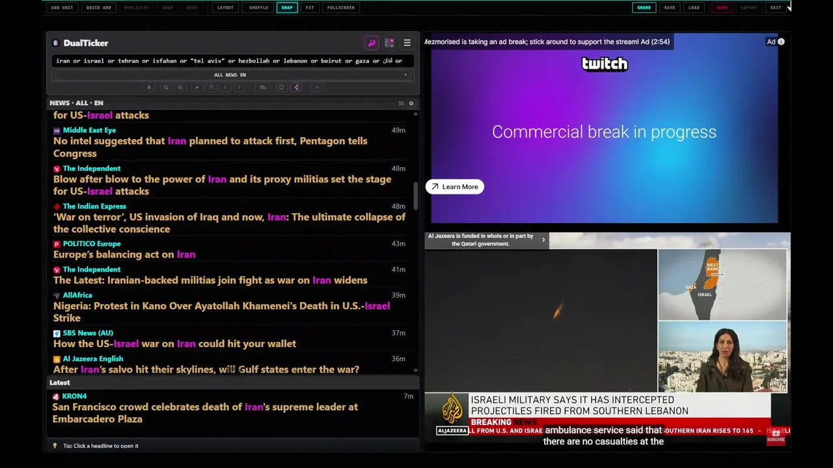
Task: Click the 1h time range button
Action: coord(262,87)
